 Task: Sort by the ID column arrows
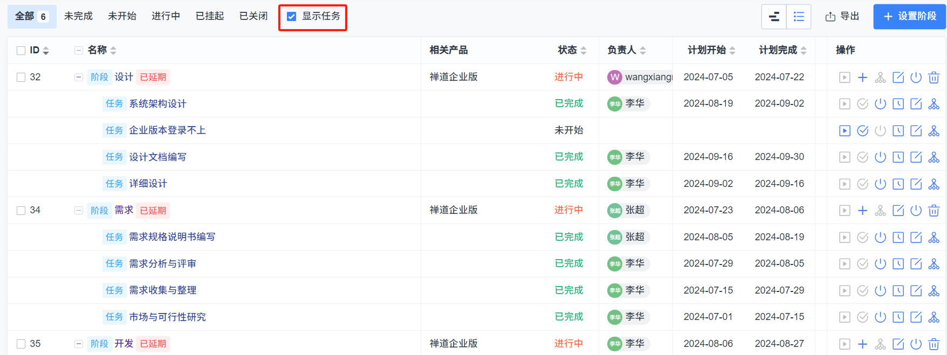[46, 51]
